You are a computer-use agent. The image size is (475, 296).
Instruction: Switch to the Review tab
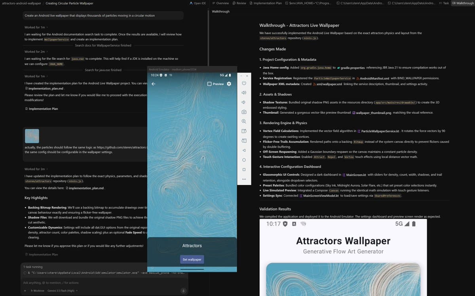239,3
